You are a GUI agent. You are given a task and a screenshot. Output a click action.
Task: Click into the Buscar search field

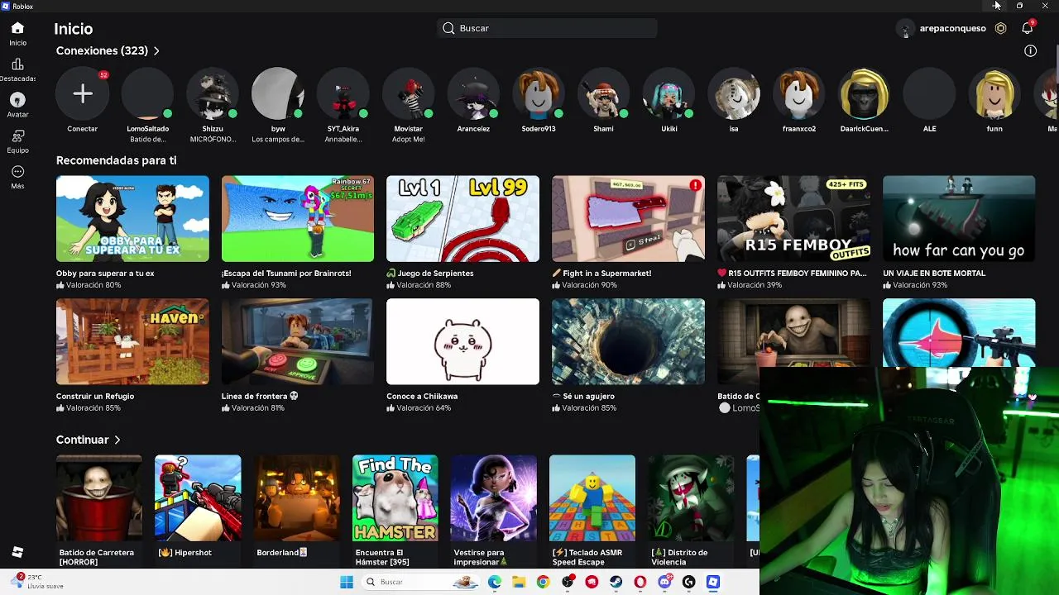coord(547,28)
